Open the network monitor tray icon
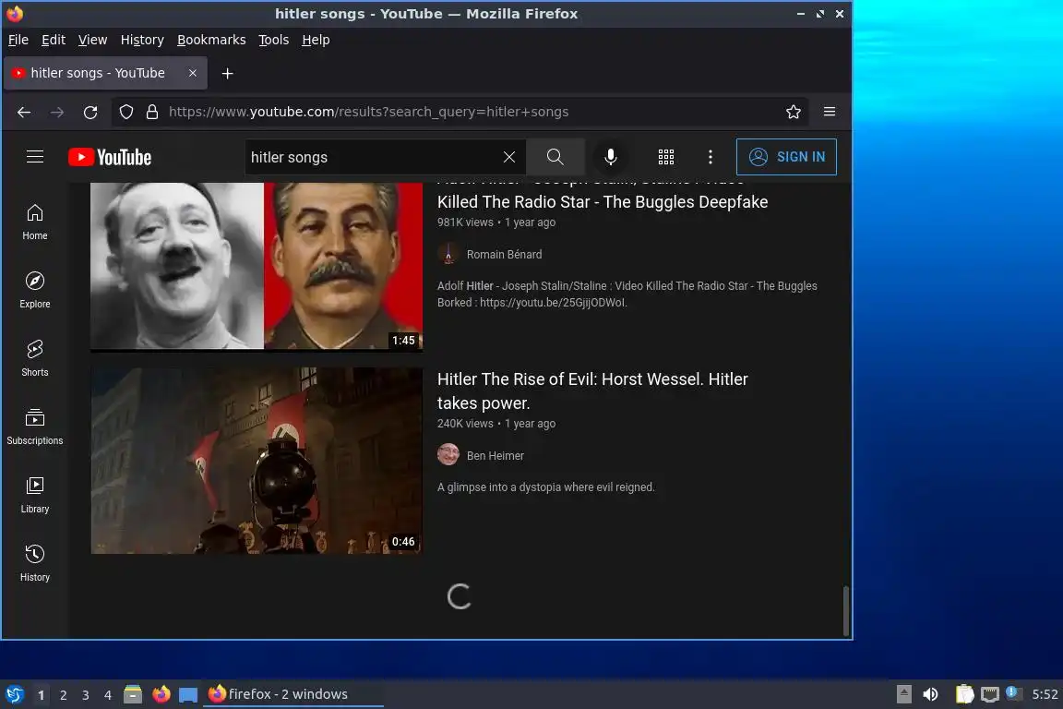1063x709 pixels. point(990,694)
